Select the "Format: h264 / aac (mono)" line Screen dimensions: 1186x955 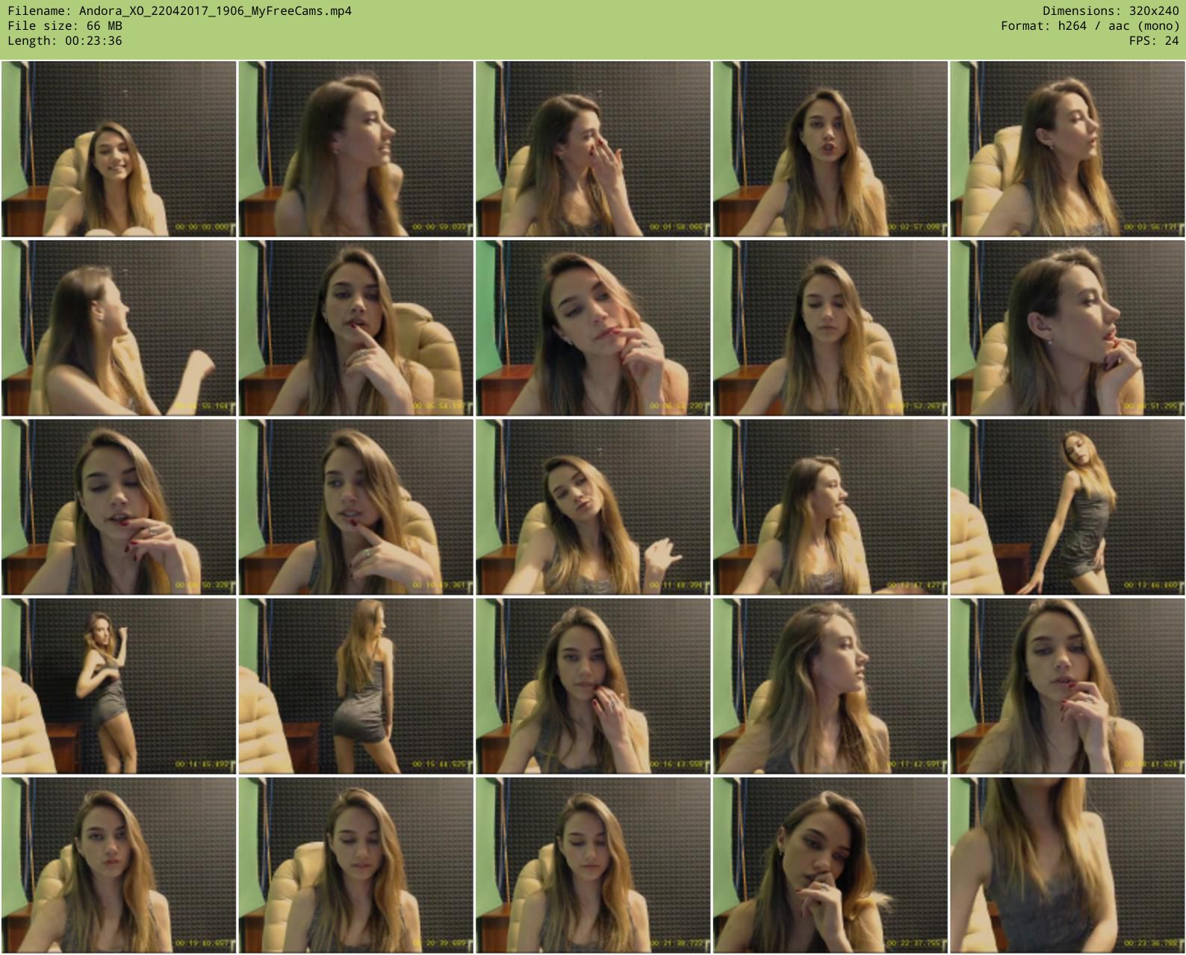[x=1090, y=25]
